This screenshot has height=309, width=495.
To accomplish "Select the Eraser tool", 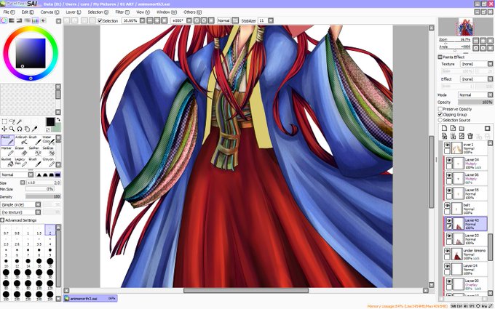I will click(x=21, y=151).
